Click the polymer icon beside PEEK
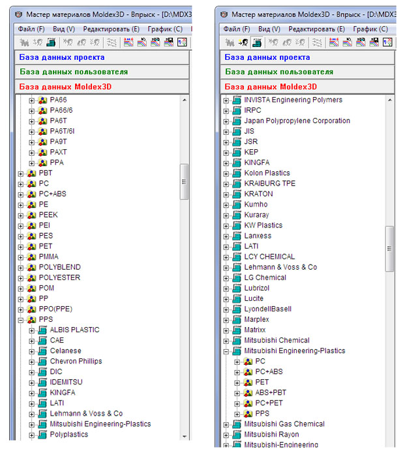The width and height of the screenshot is (405, 456). [31, 215]
